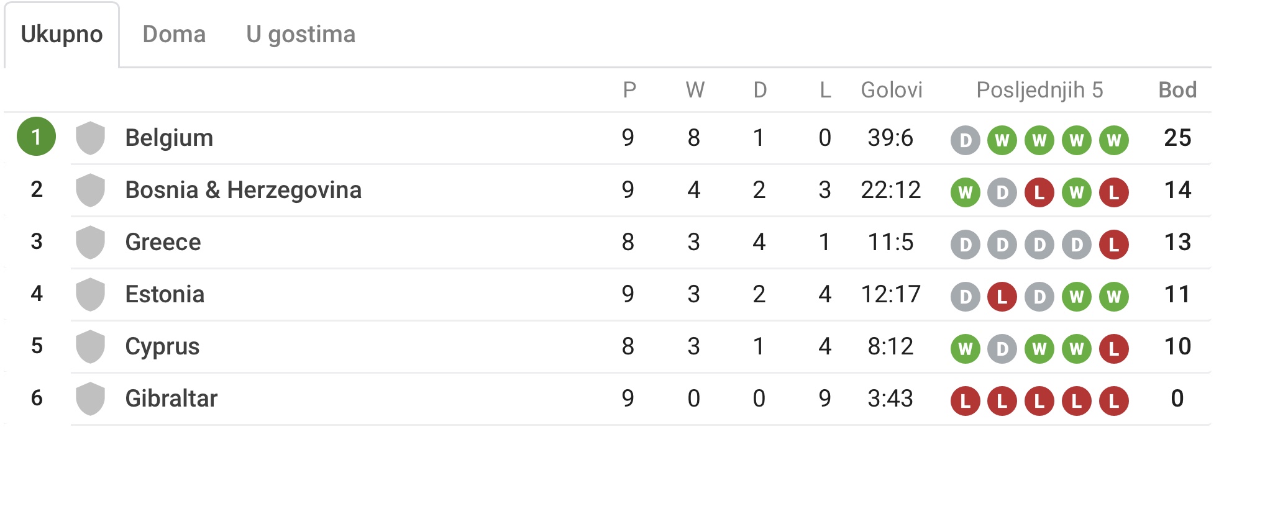Open the Ukupno standings tab
This screenshot has width=1288, height=509.
tap(62, 34)
